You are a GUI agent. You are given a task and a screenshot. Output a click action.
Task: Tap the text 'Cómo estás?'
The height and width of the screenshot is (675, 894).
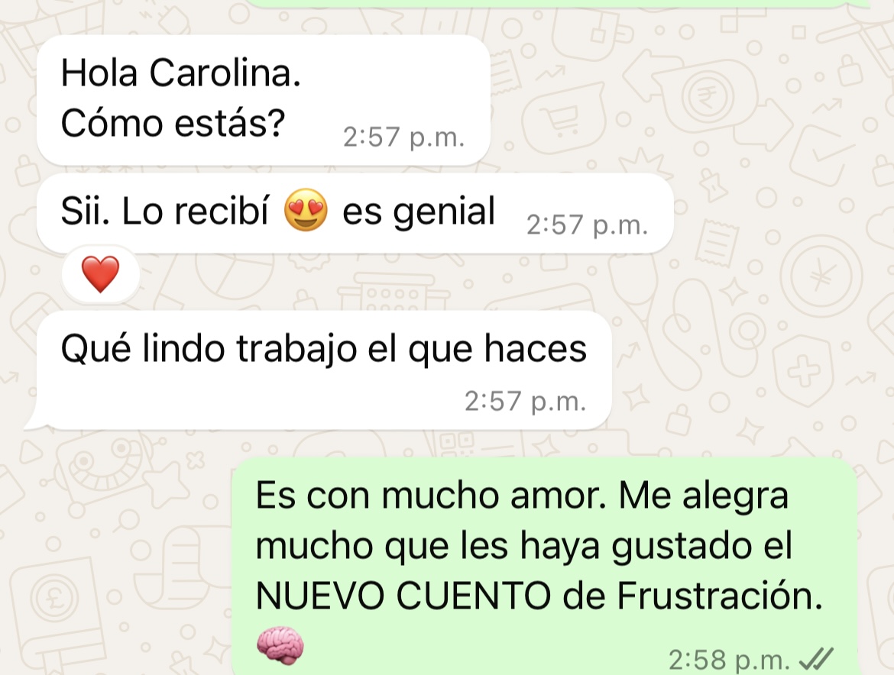pyautogui.click(x=173, y=123)
